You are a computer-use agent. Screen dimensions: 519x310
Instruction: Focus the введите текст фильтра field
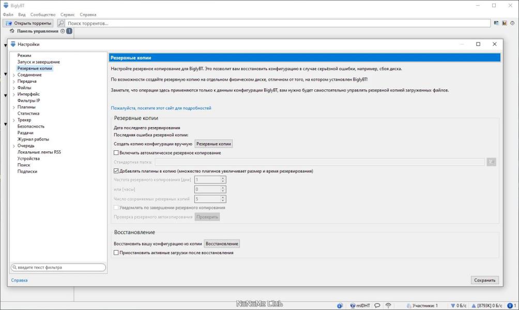point(58,267)
